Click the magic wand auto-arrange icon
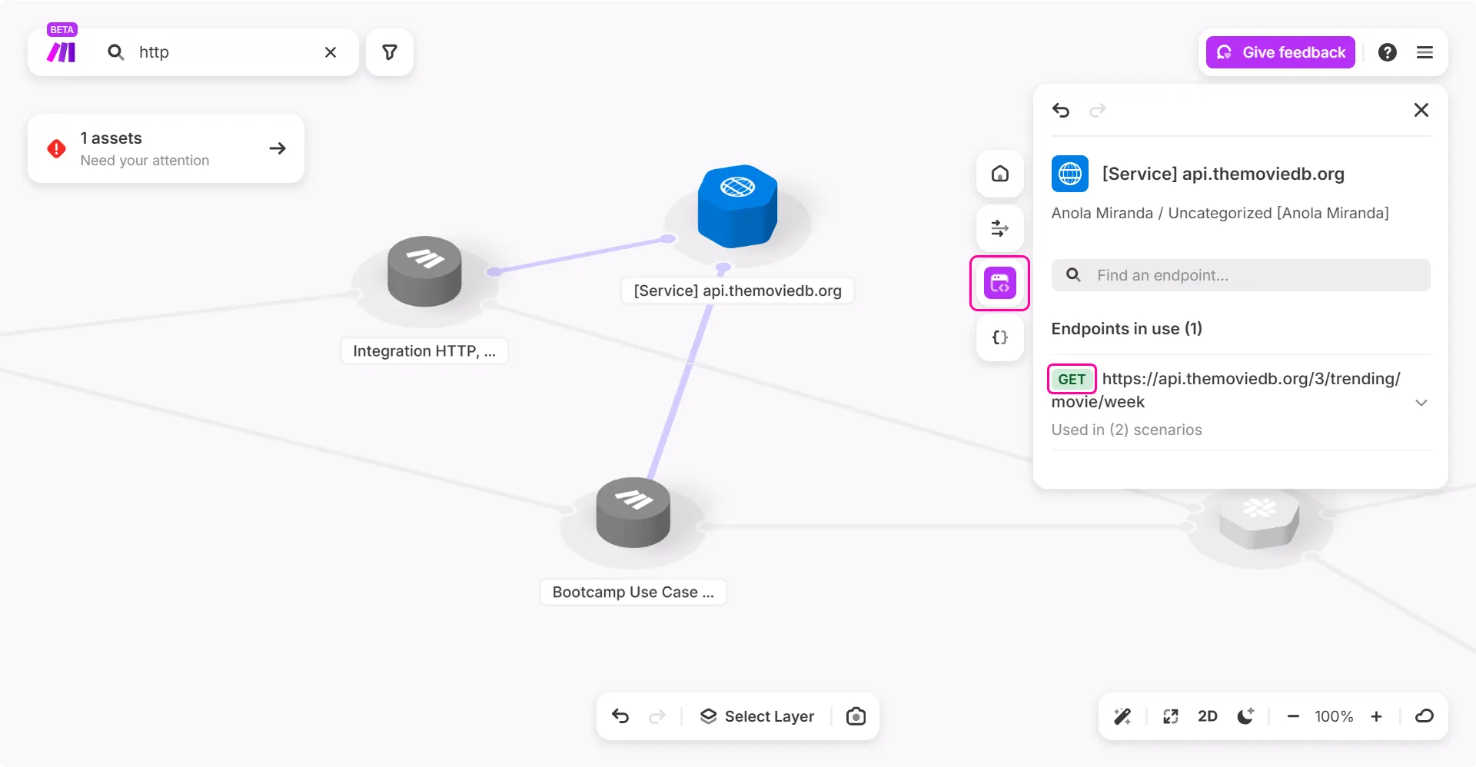Screen dimensions: 1476x767 point(1122,716)
